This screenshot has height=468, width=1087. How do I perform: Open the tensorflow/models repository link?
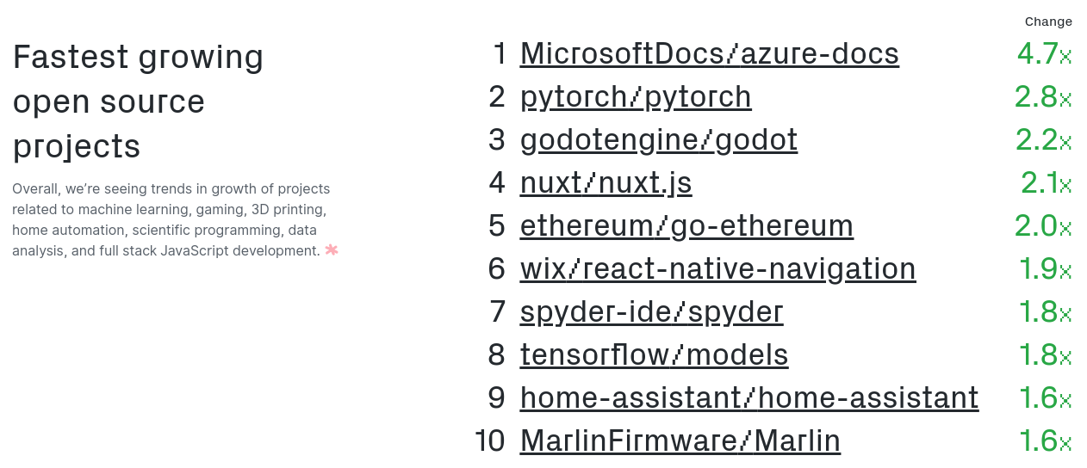(654, 354)
